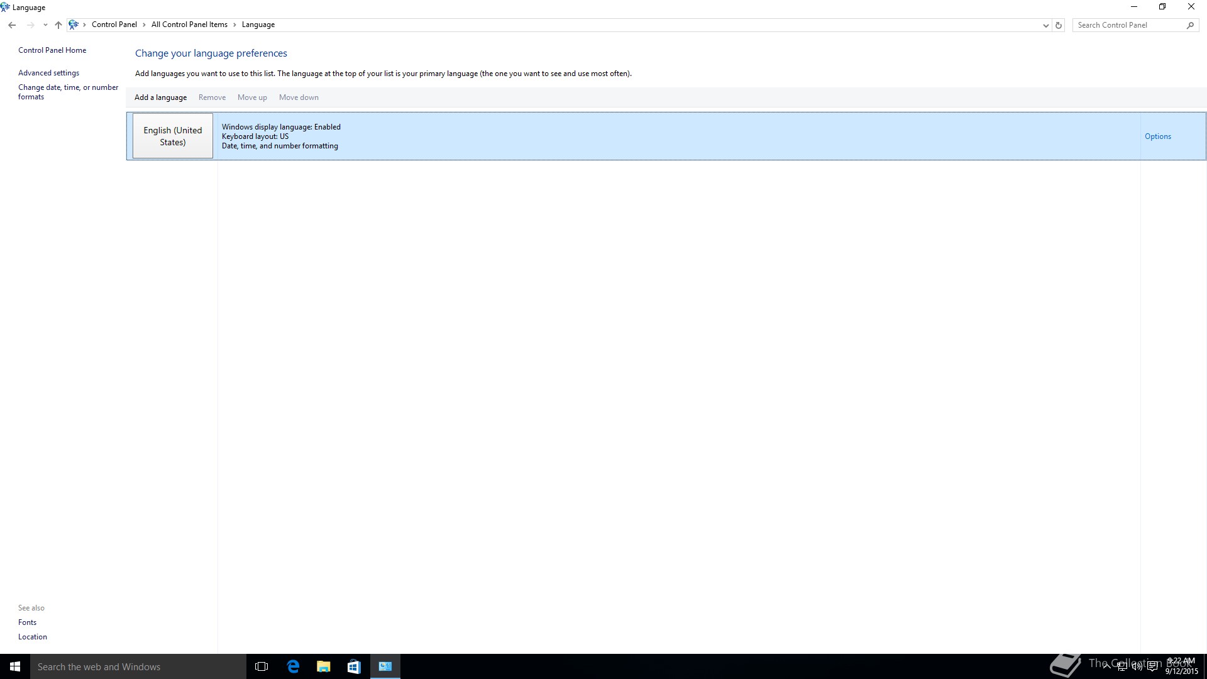Viewport: 1207px width, 679px height.
Task: Open the Fonts link under See also
Action: (27, 622)
